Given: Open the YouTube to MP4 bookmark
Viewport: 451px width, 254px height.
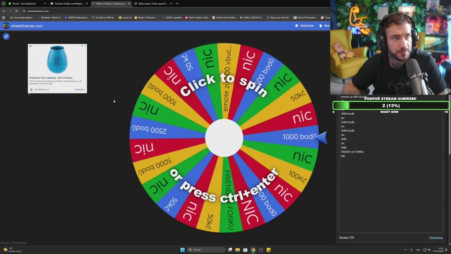Looking at the screenshot, I should click(103, 18).
